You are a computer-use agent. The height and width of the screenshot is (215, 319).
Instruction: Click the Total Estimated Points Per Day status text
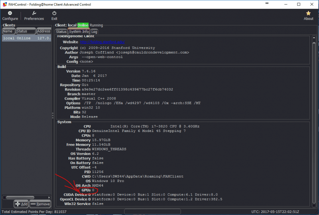[34, 212]
